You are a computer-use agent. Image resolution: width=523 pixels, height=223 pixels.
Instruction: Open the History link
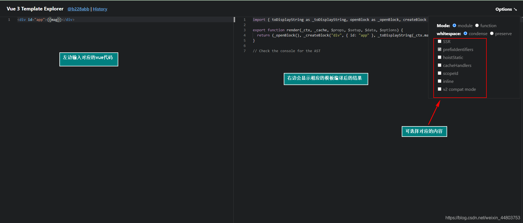point(100,9)
